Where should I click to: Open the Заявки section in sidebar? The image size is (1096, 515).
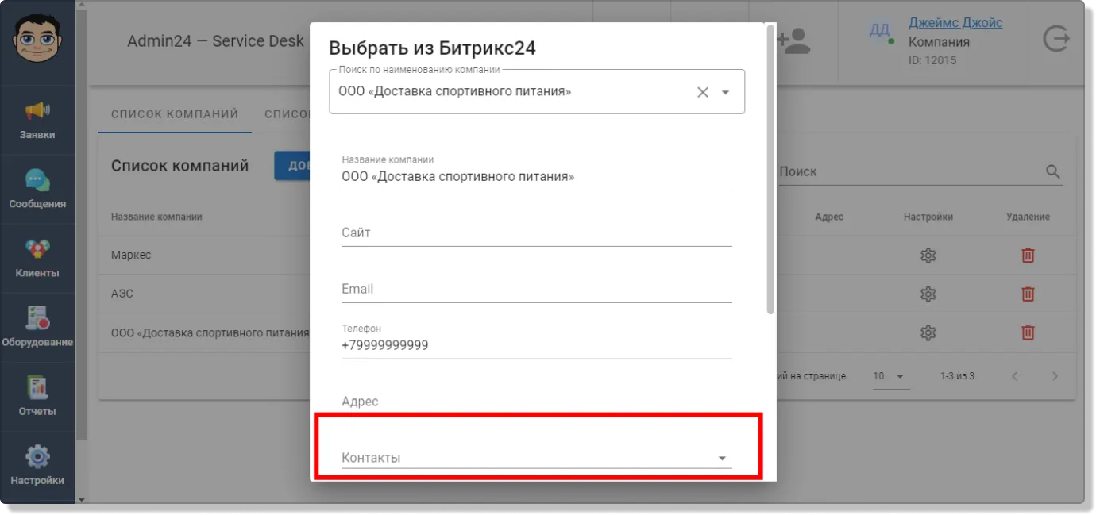tap(37, 121)
